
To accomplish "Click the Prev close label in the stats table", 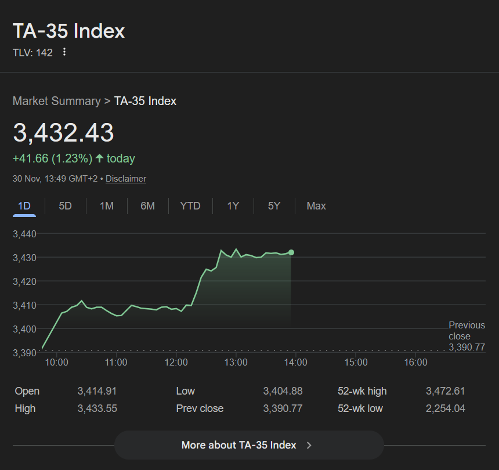I will 200,408.
